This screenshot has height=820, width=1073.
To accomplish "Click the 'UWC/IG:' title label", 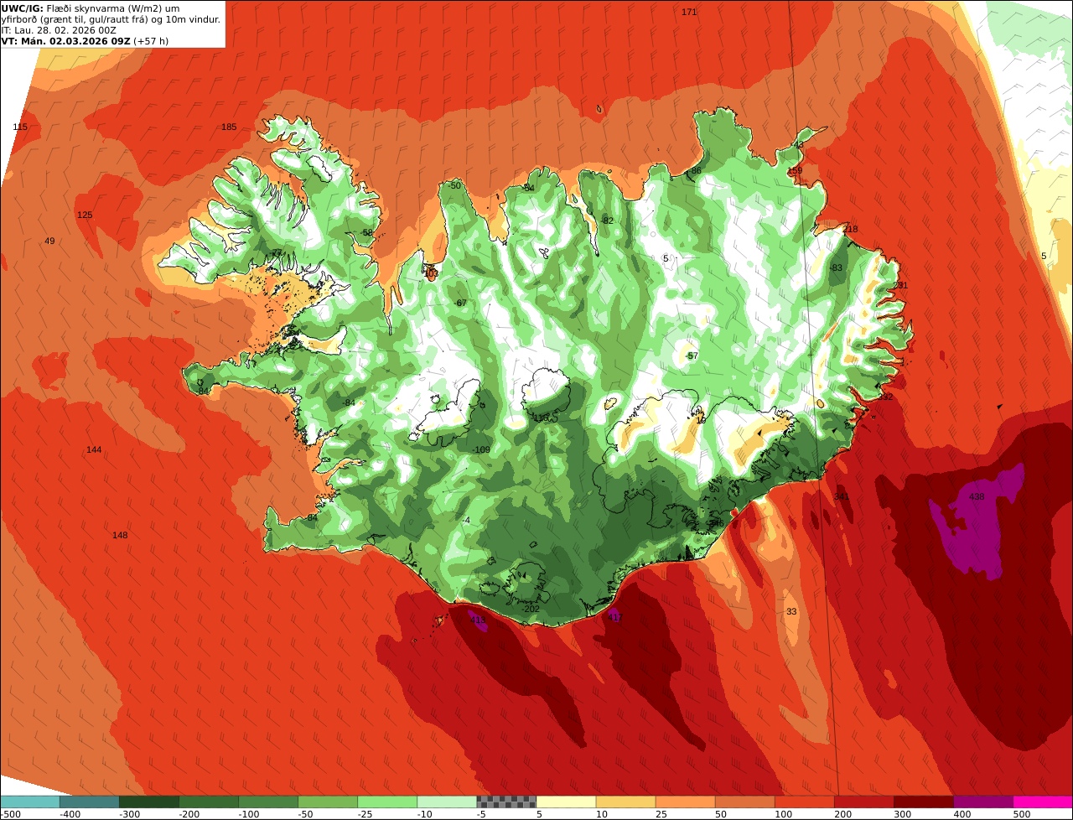I will (x=22, y=8).
